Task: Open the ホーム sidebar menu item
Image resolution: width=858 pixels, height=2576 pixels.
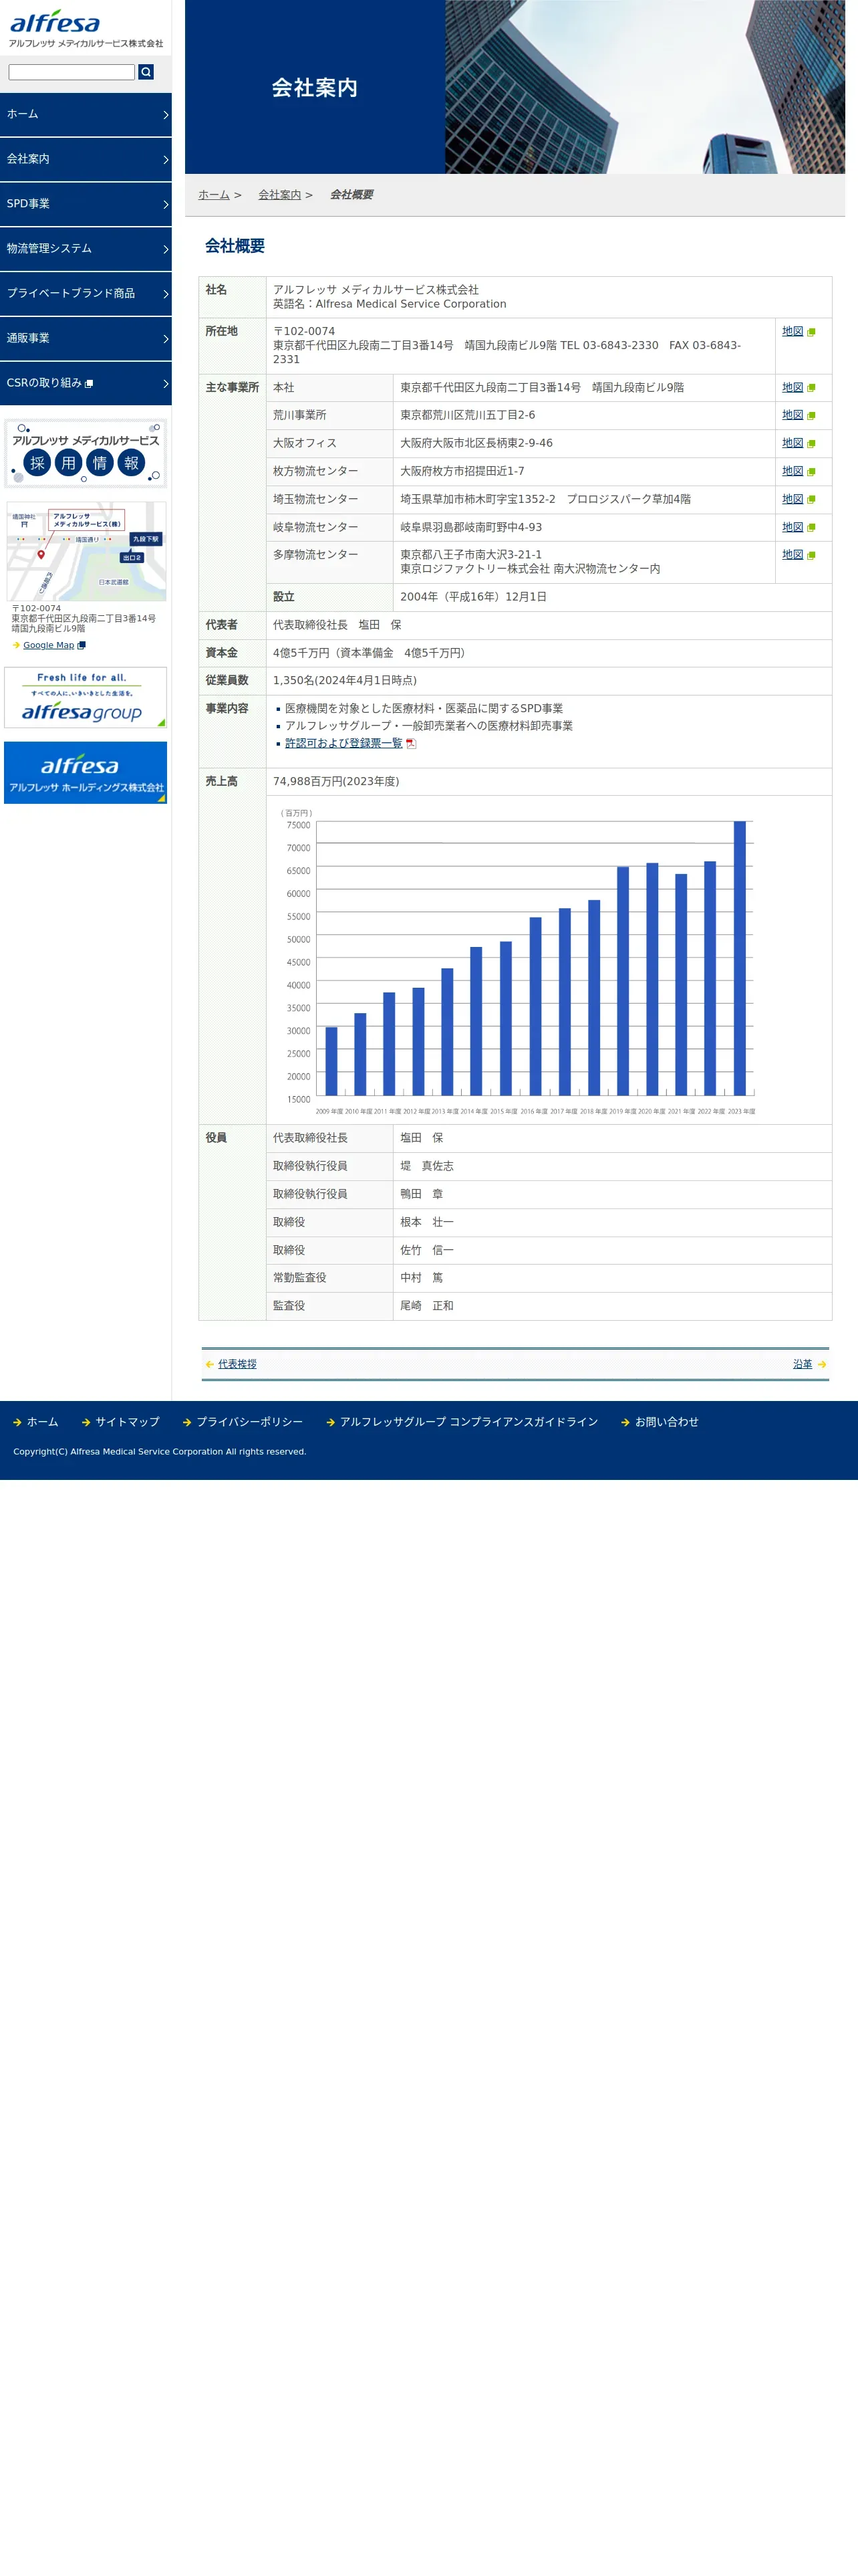Action: pyautogui.click(x=86, y=115)
